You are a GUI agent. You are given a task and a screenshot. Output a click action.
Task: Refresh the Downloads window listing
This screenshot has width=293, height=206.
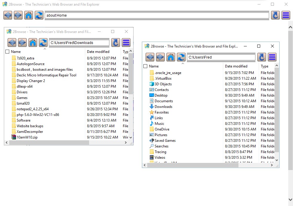click(x=43, y=43)
